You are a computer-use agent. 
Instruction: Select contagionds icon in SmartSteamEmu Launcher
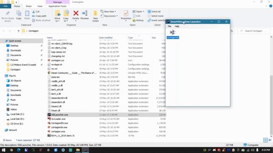pos(172,34)
